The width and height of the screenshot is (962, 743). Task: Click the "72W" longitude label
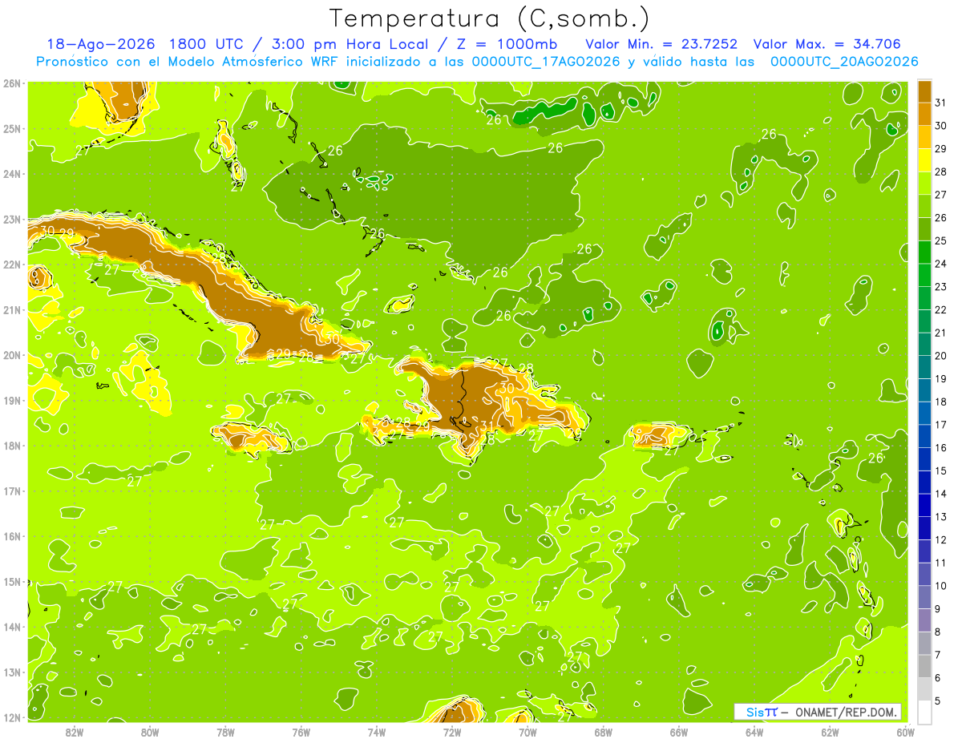[452, 732]
